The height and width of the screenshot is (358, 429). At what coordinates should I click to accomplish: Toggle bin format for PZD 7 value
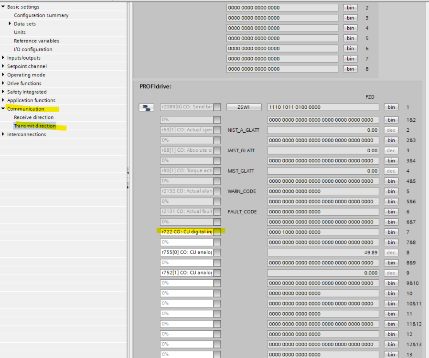click(391, 232)
